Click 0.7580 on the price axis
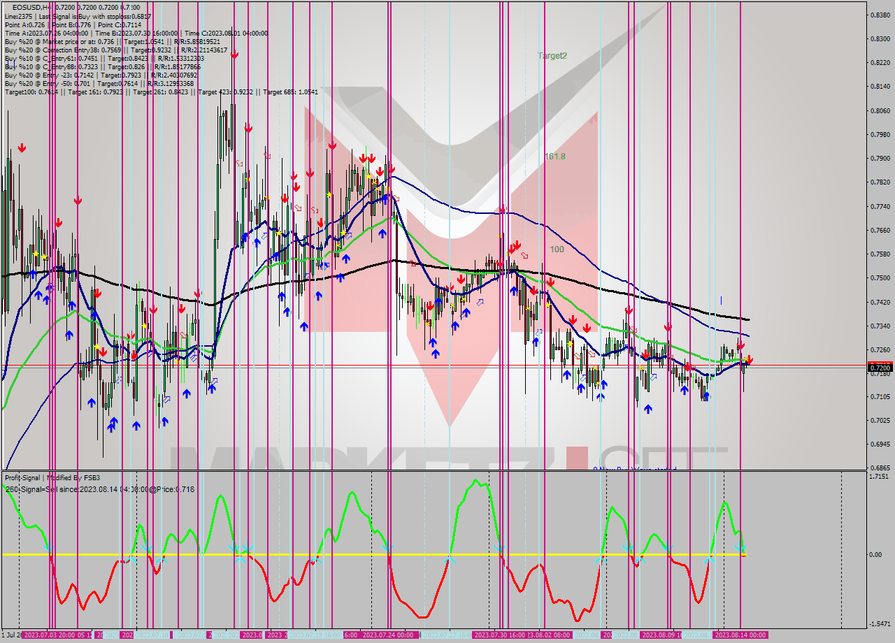Viewport: 895px width, 643px height. [879, 254]
